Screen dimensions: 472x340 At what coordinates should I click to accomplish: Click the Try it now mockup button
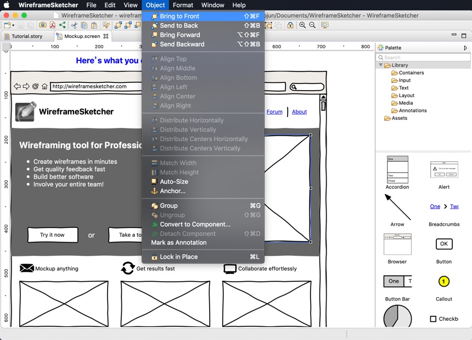[53, 235]
